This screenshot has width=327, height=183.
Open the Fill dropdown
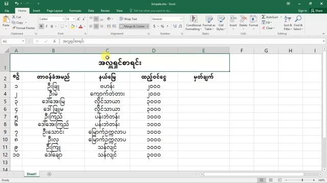tap(267, 22)
